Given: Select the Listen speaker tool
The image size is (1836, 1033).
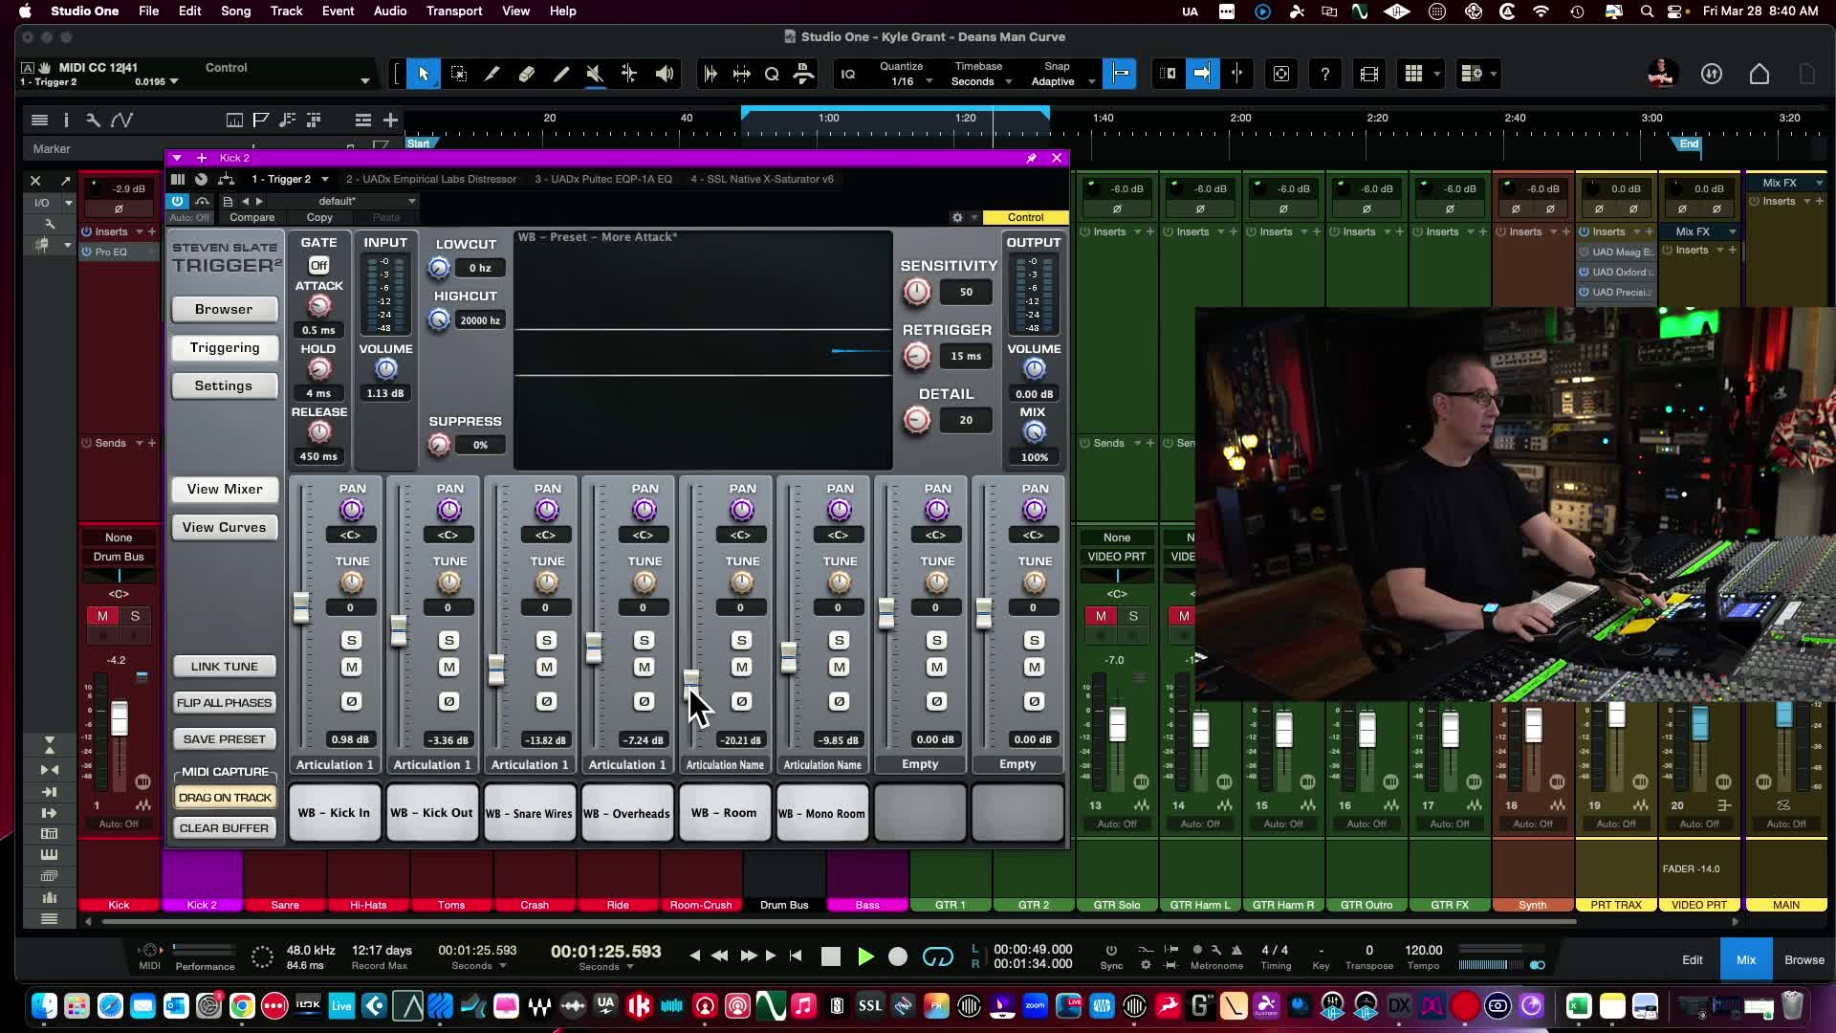Looking at the screenshot, I should click(x=665, y=74).
